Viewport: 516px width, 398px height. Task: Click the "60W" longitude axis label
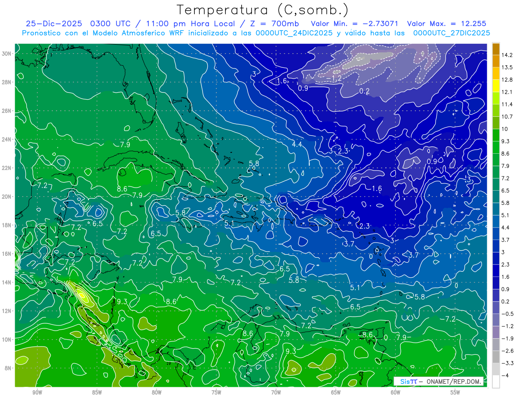(x=396, y=392)
